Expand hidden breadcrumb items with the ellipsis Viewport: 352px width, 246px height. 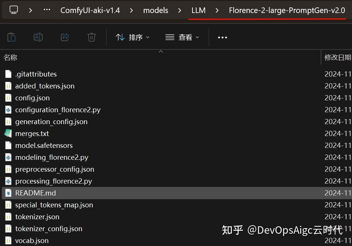[46, 10]
